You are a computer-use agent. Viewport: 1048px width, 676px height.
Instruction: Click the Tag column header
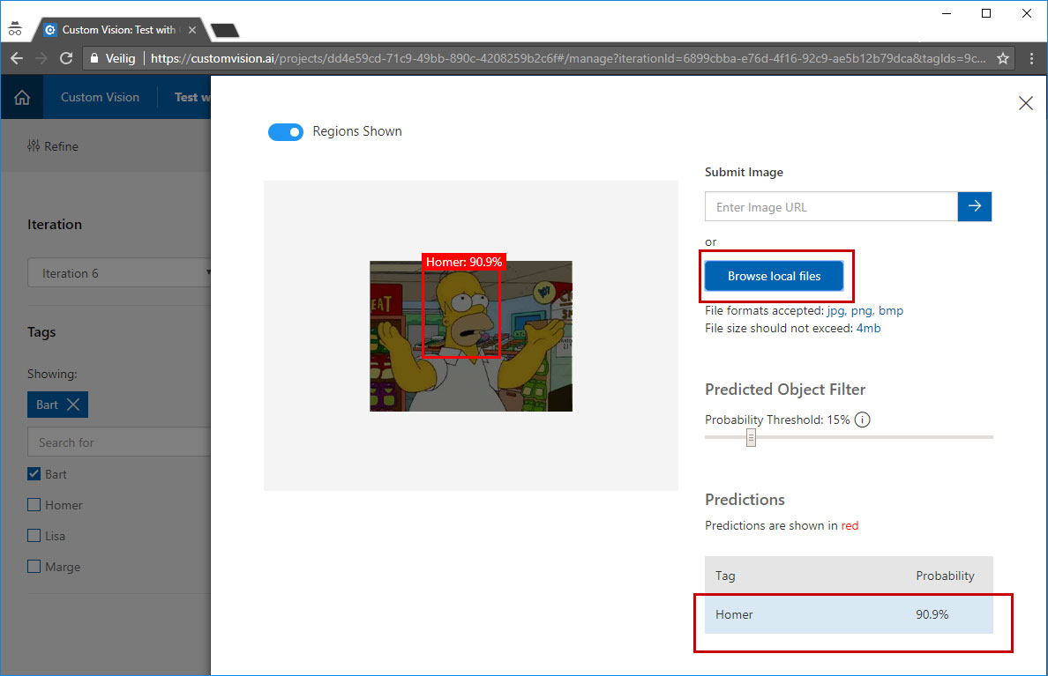coord(725,576)
